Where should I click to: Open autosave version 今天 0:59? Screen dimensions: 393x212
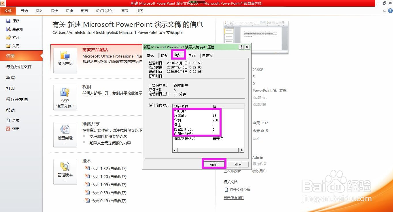pyautogui.click(x=106, y=193)
